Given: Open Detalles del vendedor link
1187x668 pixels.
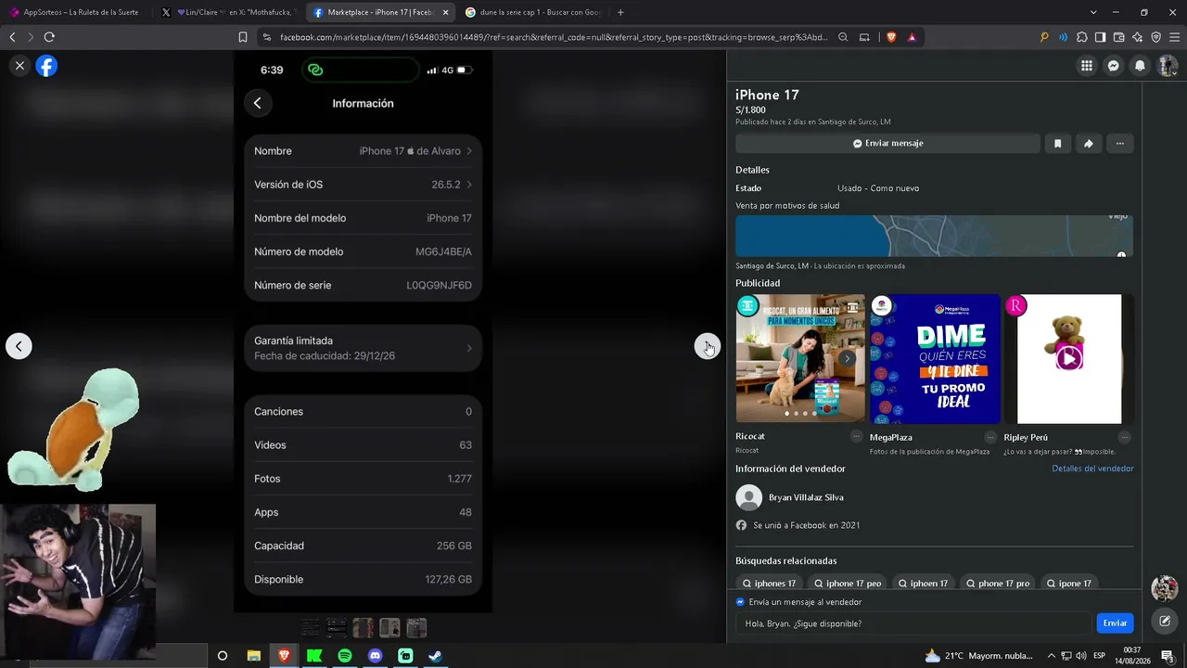Looking at the screenshot, I should pyautogui.click(x=1092, y=469).
